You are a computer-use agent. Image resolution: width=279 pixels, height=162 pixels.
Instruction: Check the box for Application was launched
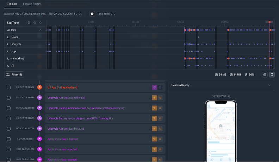click(x=8, y=149)
